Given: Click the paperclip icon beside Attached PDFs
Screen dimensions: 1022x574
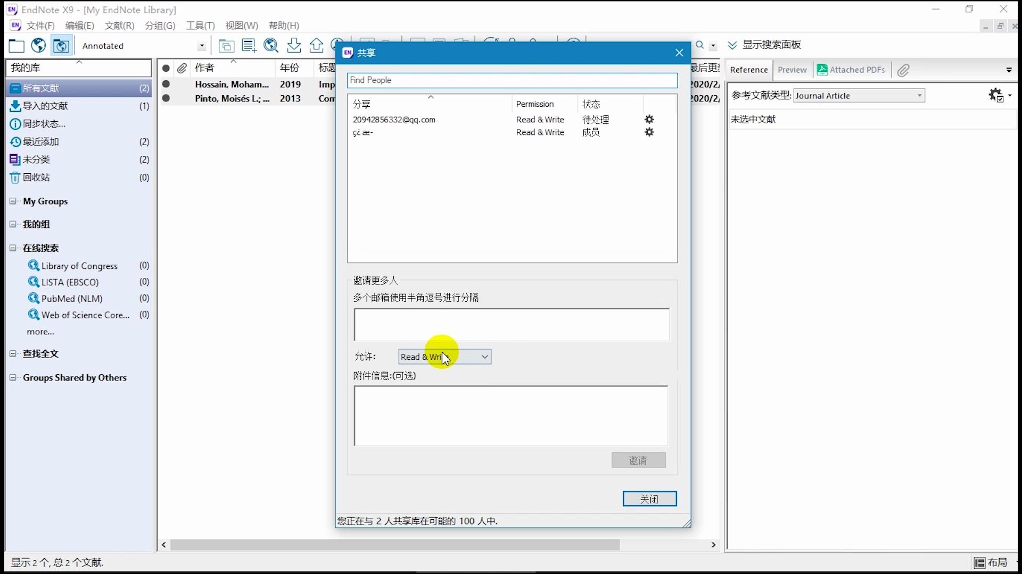Looking at the screenshot, I should pos(903,70).
